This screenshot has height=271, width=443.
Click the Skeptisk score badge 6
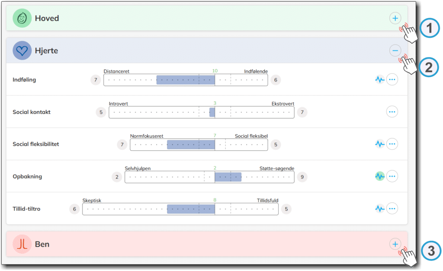point(74,209)
